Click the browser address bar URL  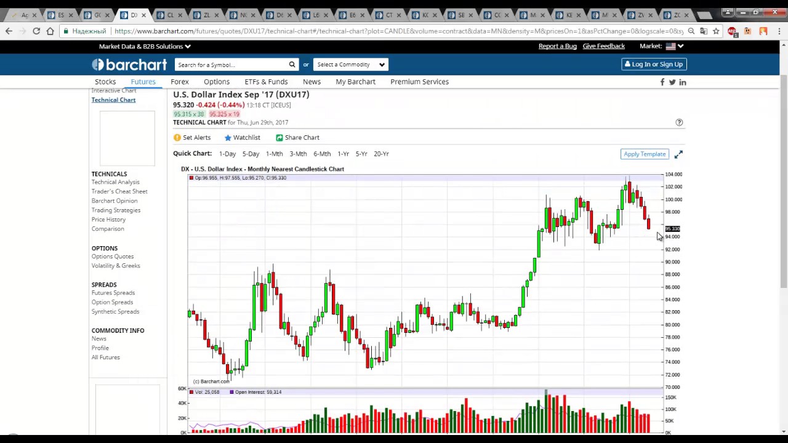pyautogui.click(x=398, y=31)
